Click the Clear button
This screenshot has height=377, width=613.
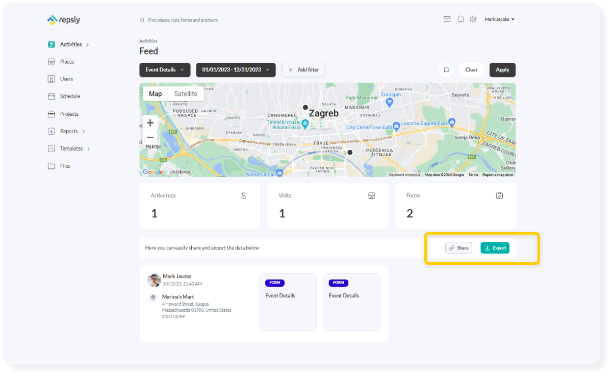coord(471,70)
